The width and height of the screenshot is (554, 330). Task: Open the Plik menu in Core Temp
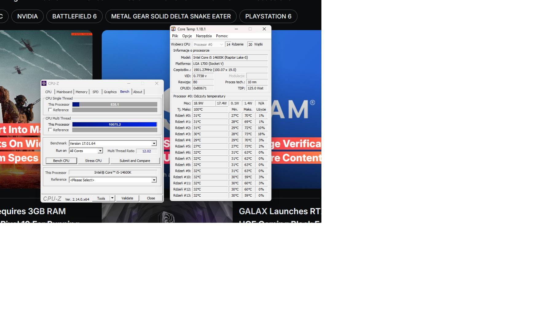pyautogui.click(x=175, y=36)
